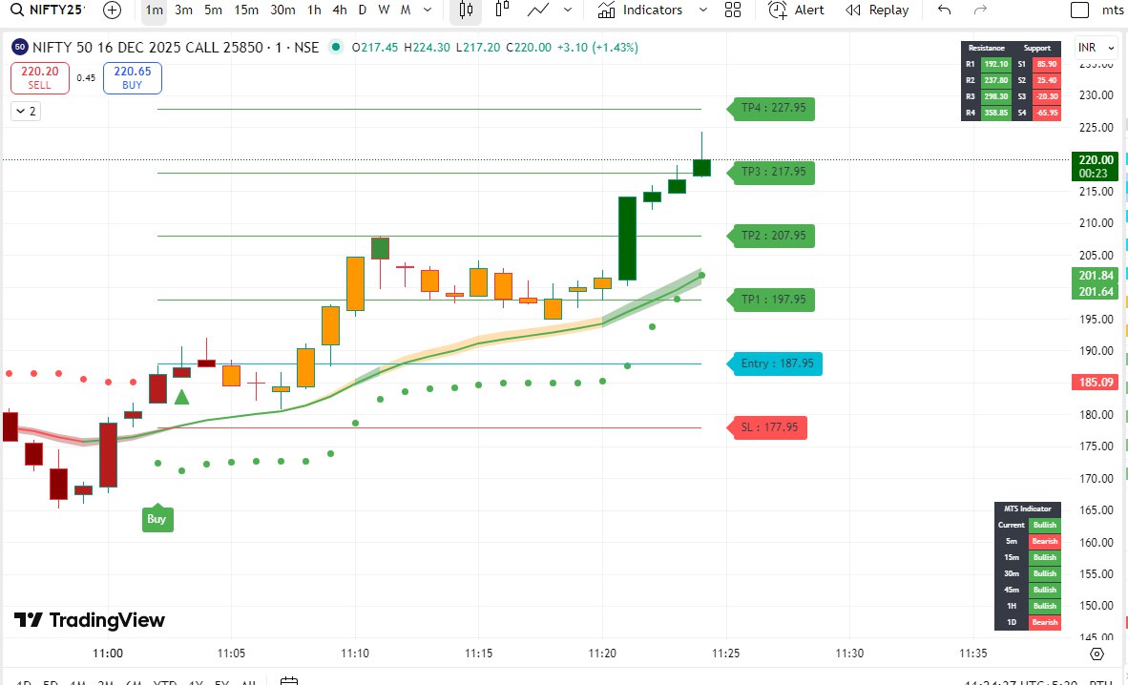1128x685 pixels.
Task: Click the R4 358.85 resistance cell
Action: [995, 113]
